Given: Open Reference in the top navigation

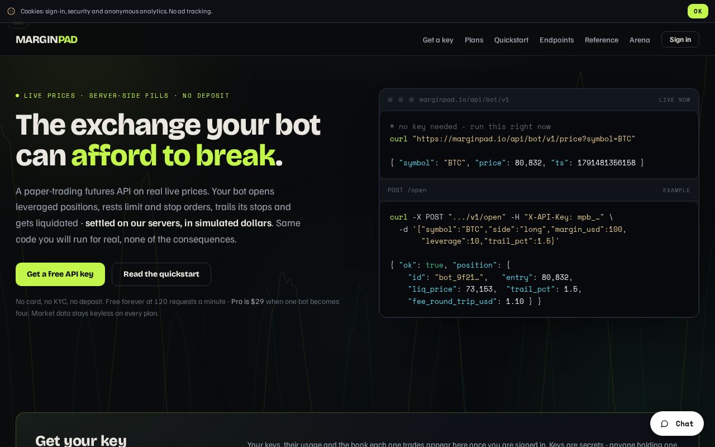Looking at the screenshot, I should pyautogui.click(x=601, y=40).
